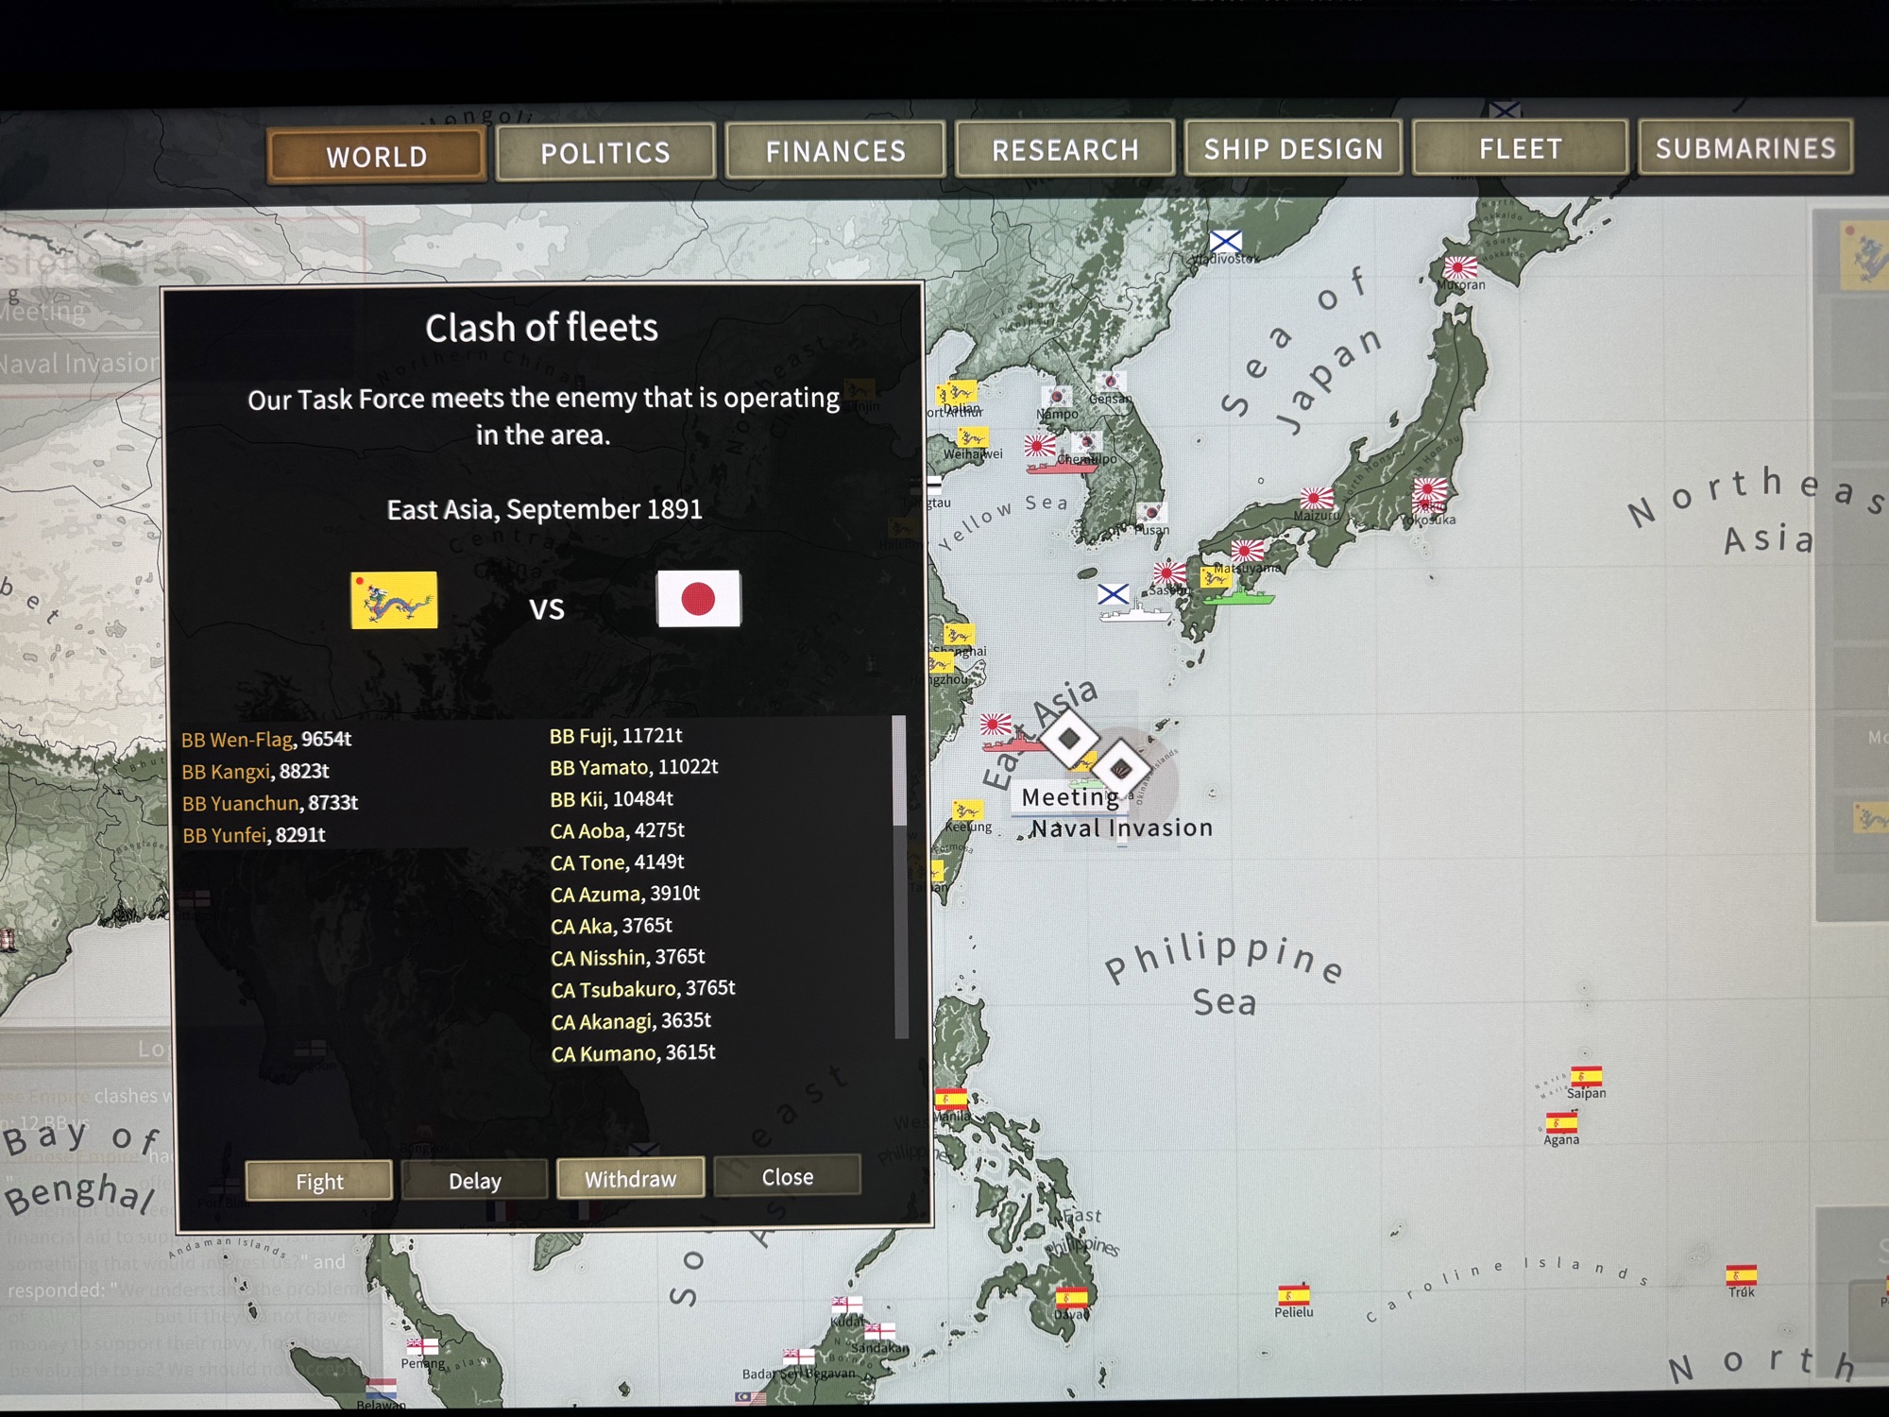This screenshot has width=1889, height=1417.
Task: Switch to the FINANCES tab
Action: (835, 150)
